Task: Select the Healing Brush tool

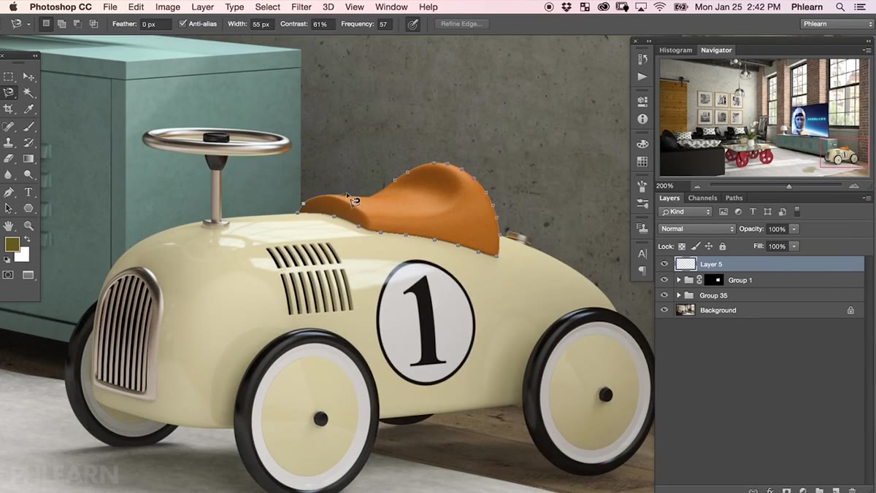Action: point(9,127)
